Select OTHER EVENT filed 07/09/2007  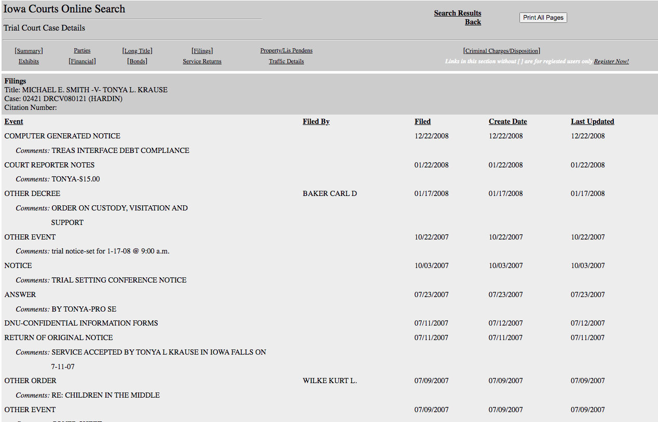point(30,410)
